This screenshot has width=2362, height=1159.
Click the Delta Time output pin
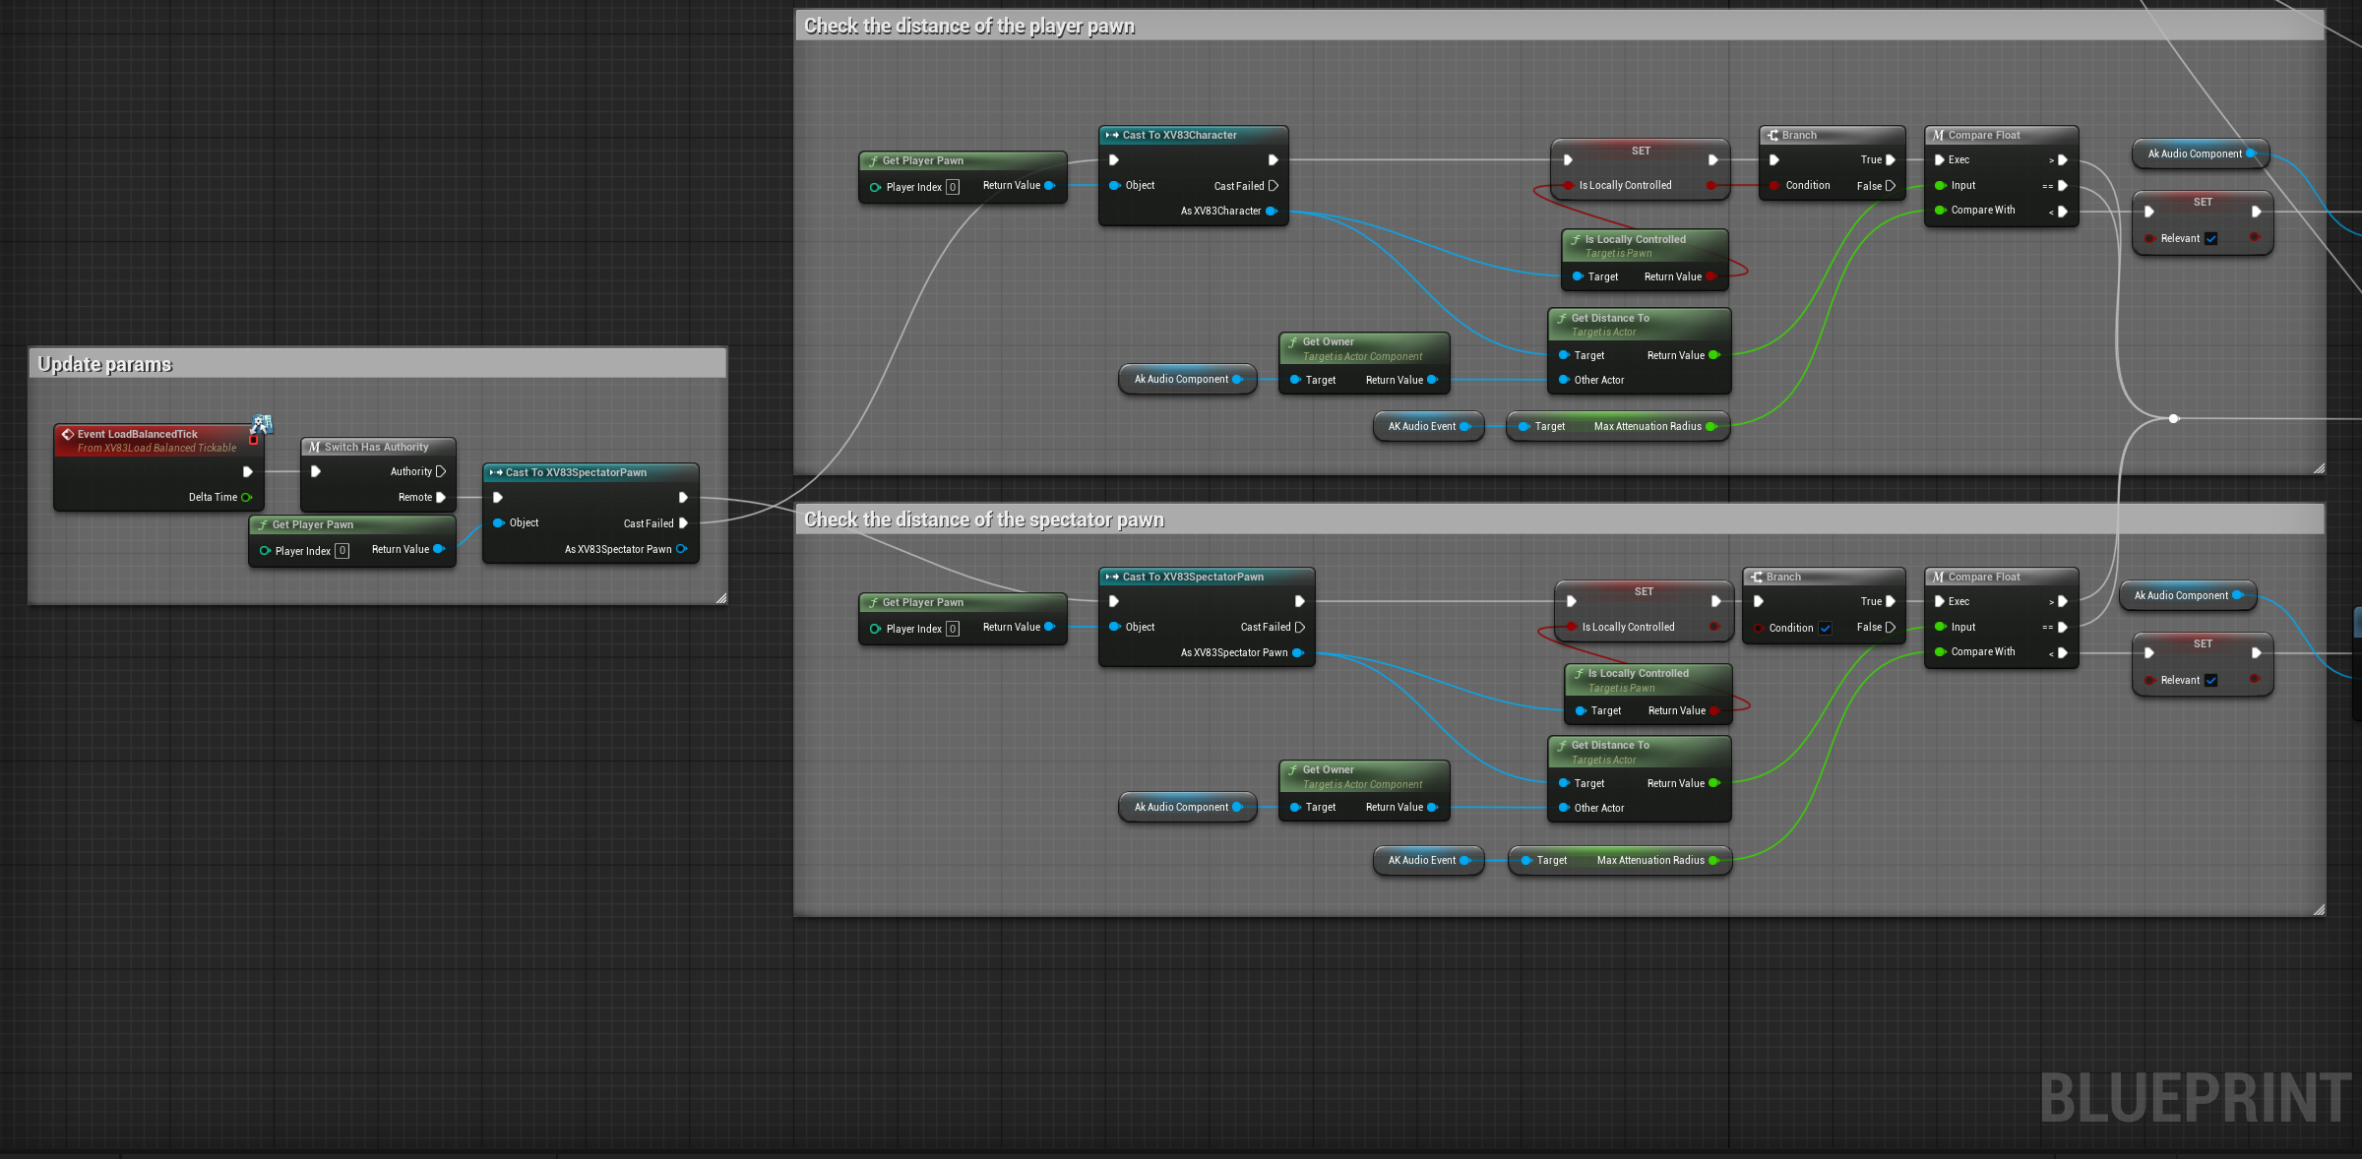pyautogui.click(x=246, y=497)
